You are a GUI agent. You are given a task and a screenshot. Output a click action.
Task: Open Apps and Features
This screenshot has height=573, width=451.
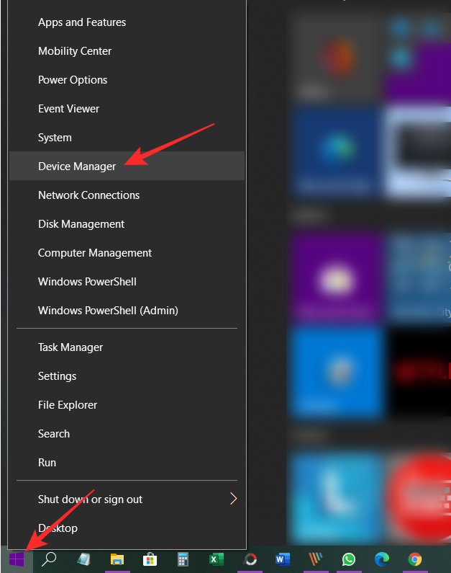(82, 22)
